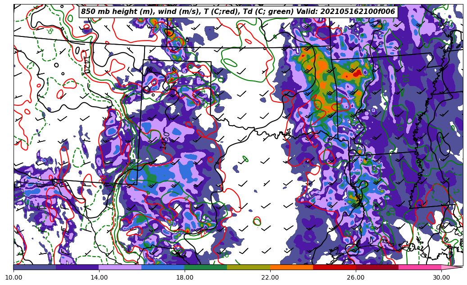Screen dimensions: 467x285
Task: Click the 10.00 colorbar tick label
Action: click(14, 278)
